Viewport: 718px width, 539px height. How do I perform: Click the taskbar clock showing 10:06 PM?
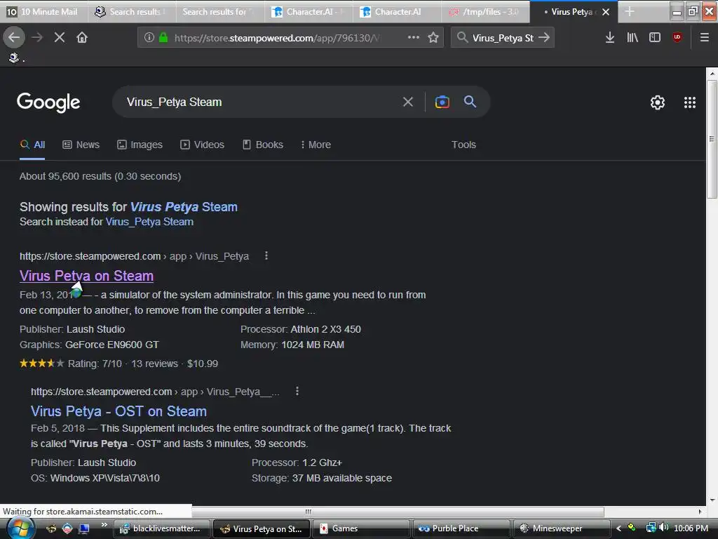pos(691,528)
